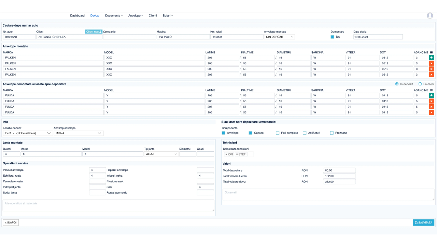This screenshot has width=437, height=246.
Task: Tick the Antifurturi component checkbox
Action: point(305,133)
